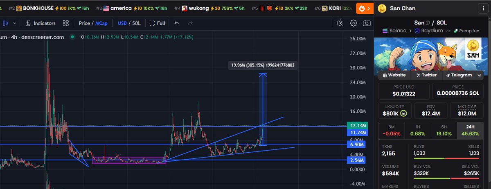Screen dimensions: 491x189
Task: Open wukong trending token
Action: tap(209, 8)
